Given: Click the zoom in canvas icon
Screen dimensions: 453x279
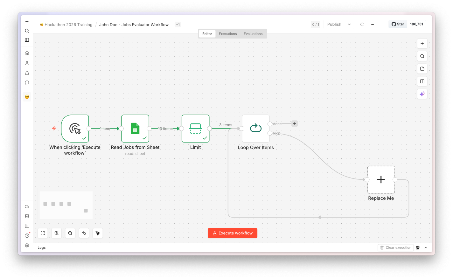Looking at the screenshot, I should [56, 233].
